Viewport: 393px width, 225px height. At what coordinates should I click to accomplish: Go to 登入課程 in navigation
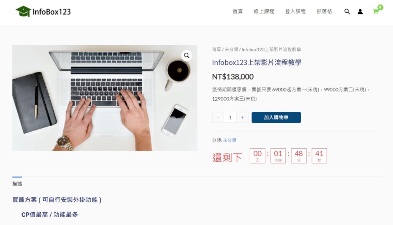tap(295, 12)
